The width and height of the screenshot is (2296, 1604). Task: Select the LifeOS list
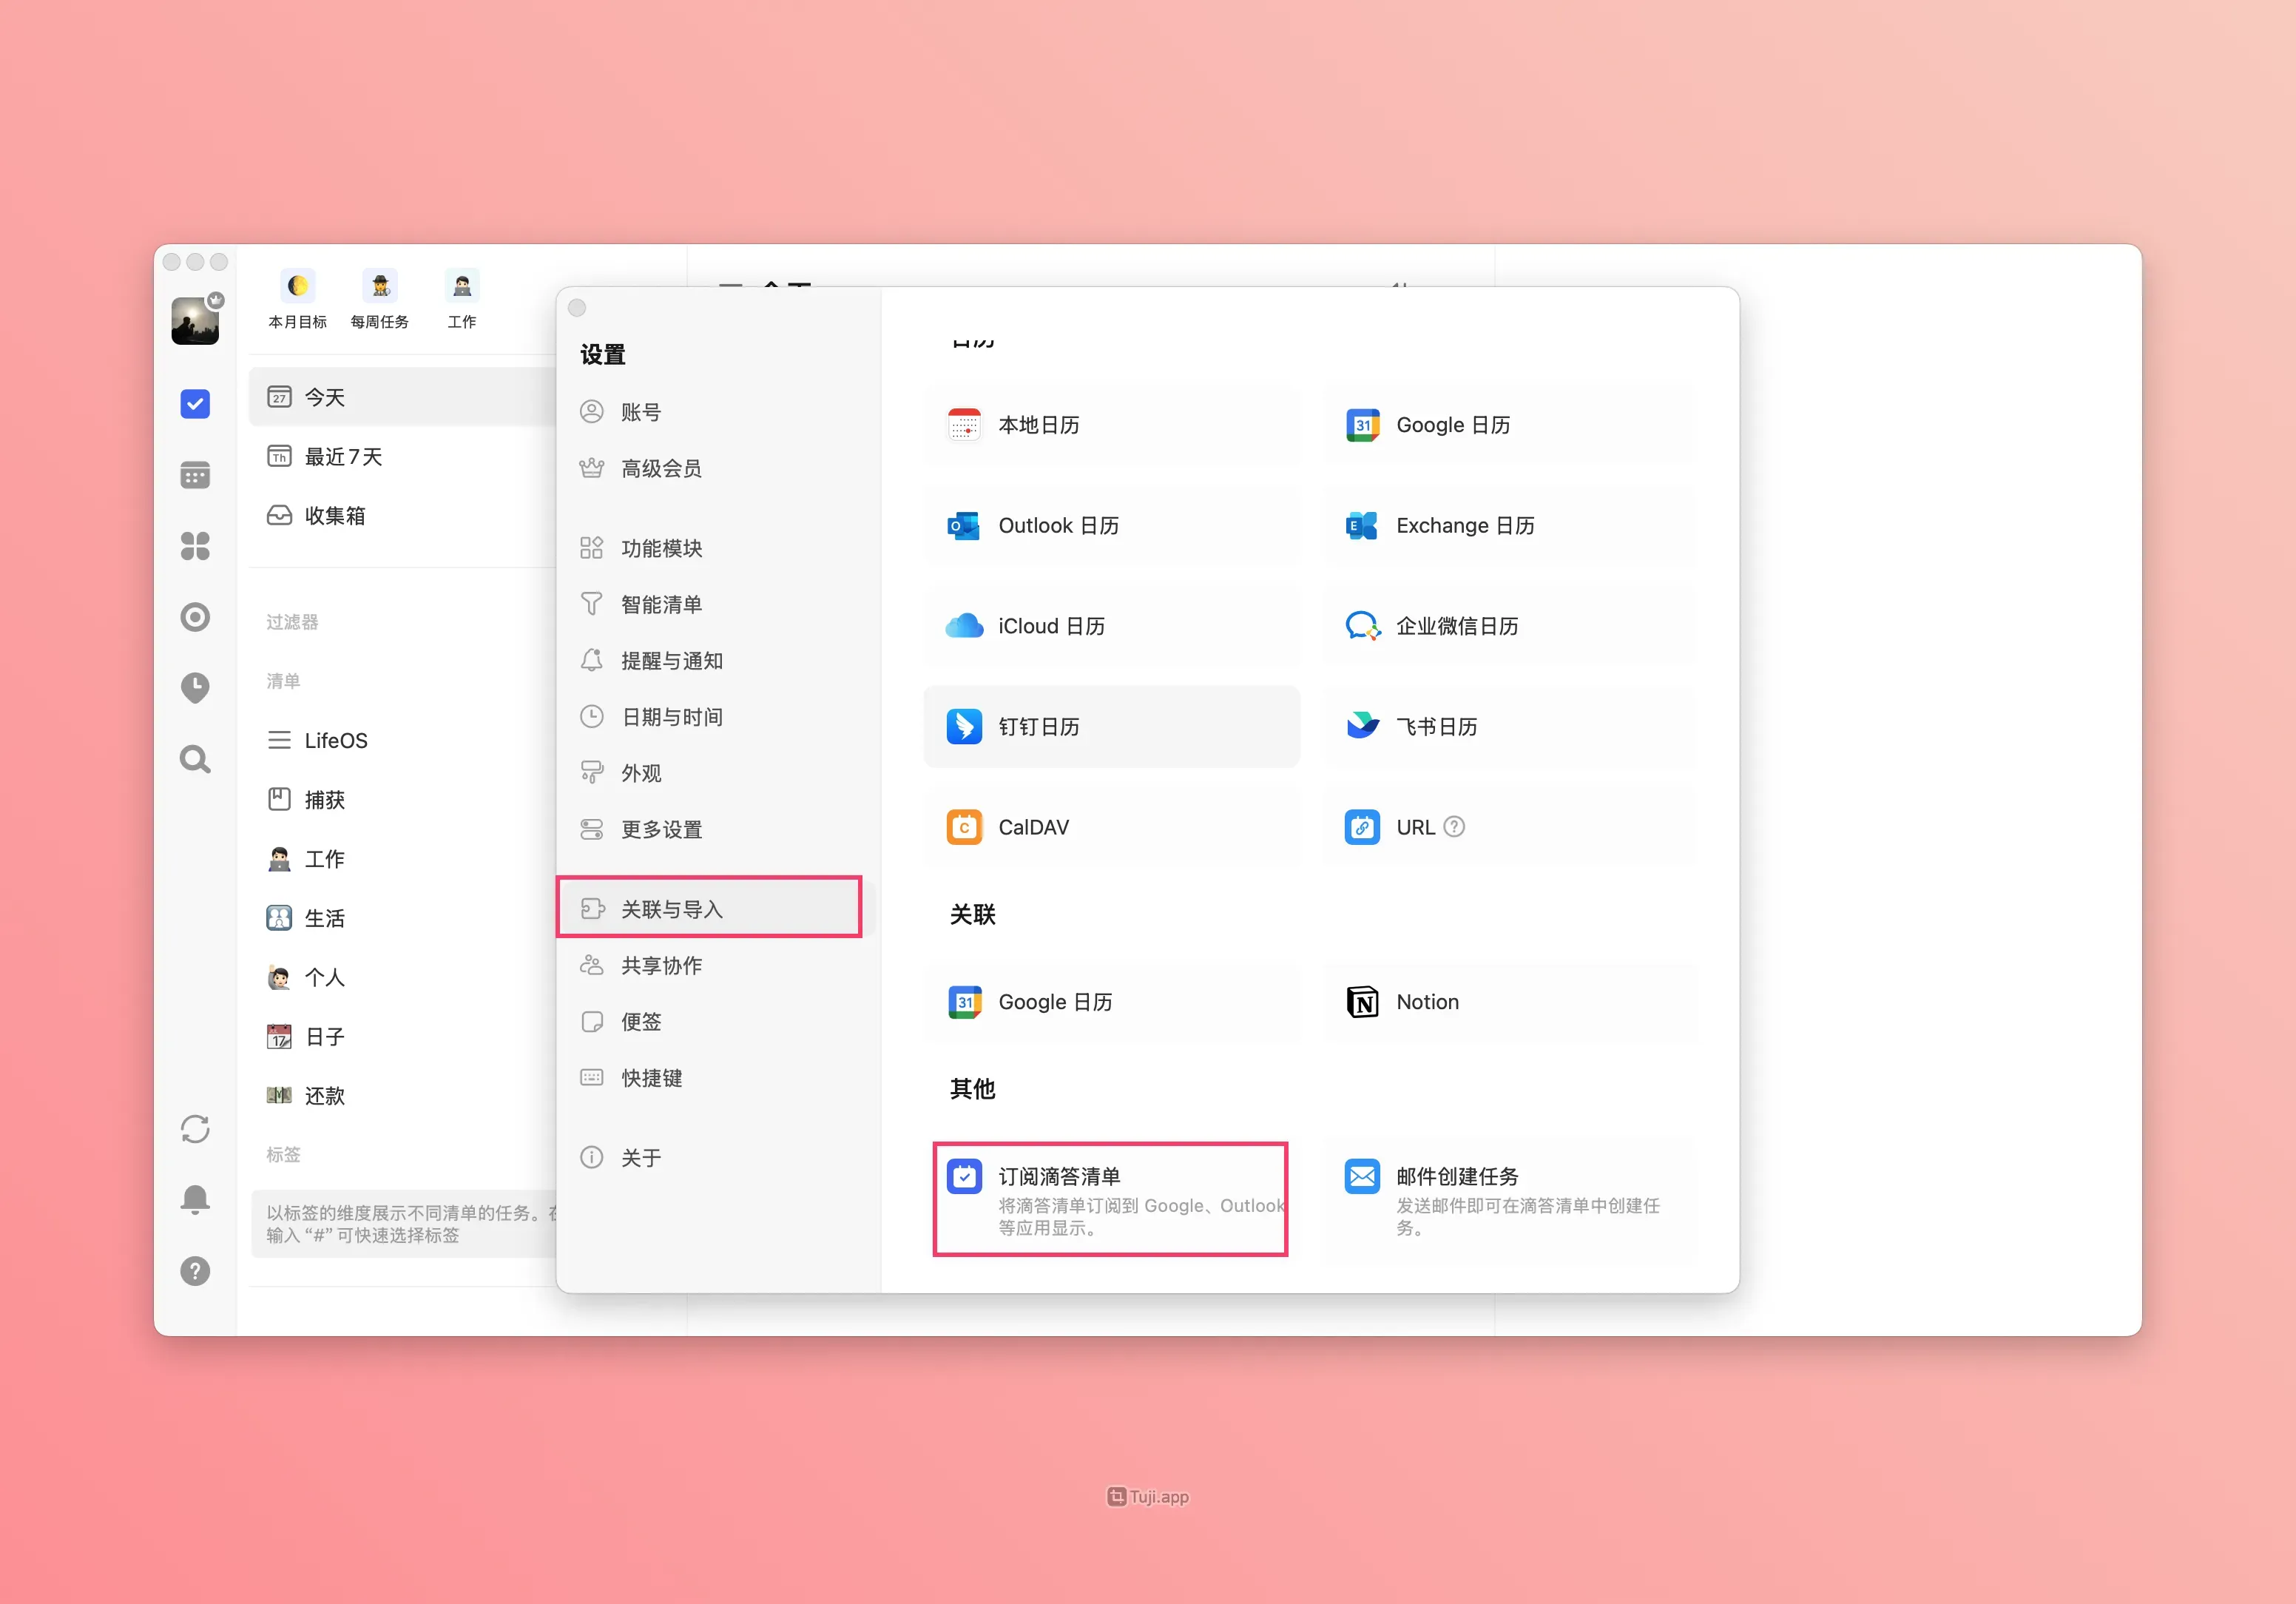pos(335,741)
